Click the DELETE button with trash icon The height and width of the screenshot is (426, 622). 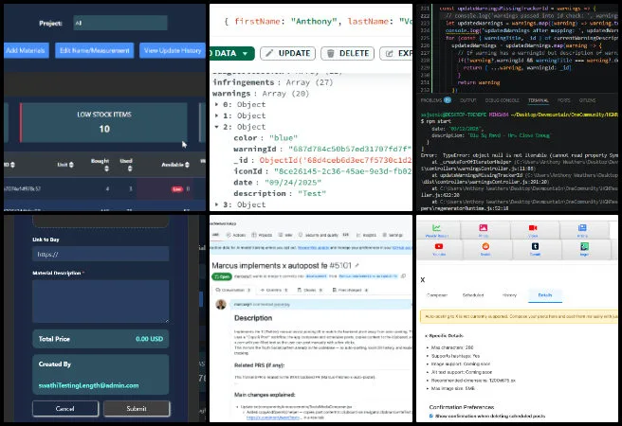click(x=347, y=53)
